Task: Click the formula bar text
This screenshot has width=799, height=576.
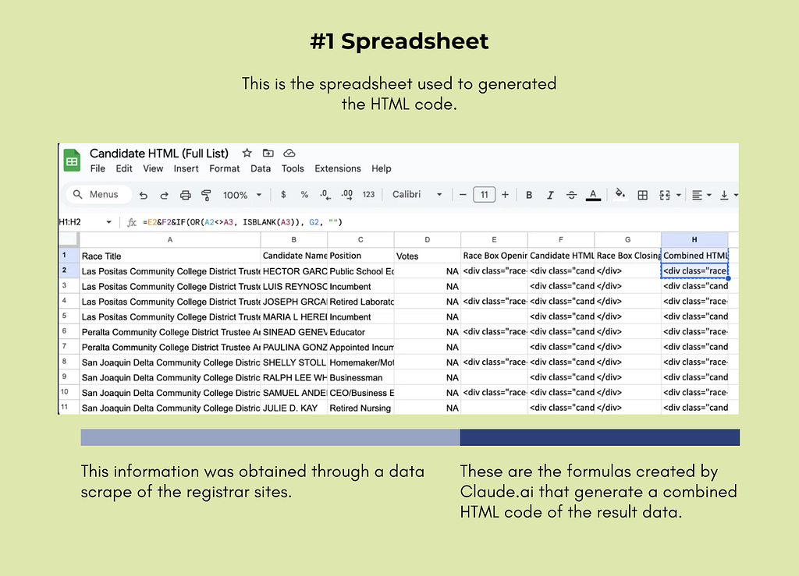Action: tap(243, 222)
